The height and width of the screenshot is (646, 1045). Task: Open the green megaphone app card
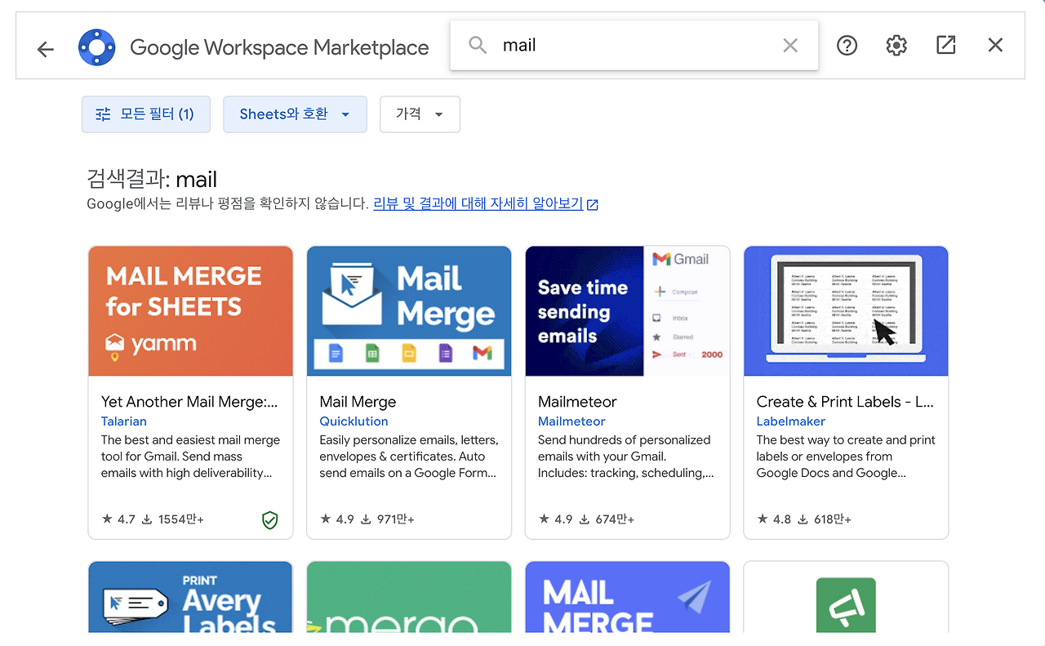tap(846, 597)
